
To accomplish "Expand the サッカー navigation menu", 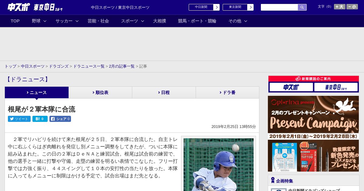I will (x=67, y=21).
